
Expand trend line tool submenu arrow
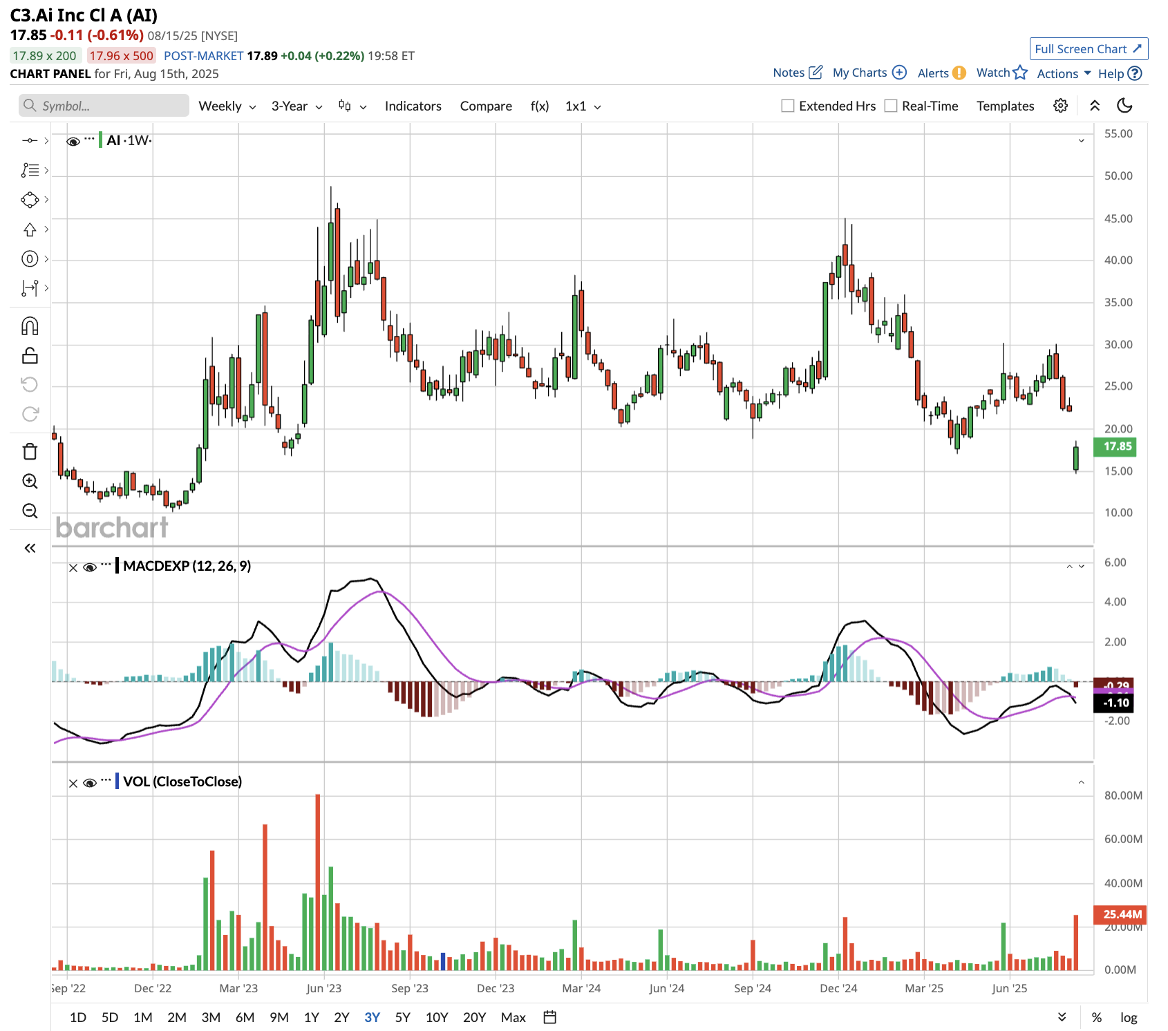point(46,140)
